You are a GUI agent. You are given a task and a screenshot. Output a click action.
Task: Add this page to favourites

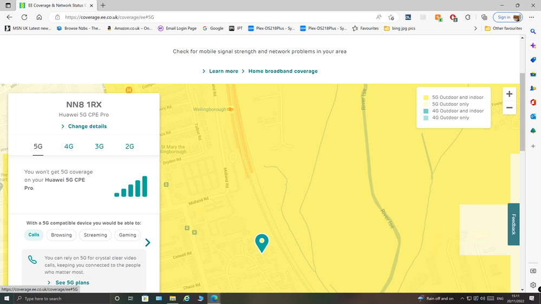pos(391,17)
